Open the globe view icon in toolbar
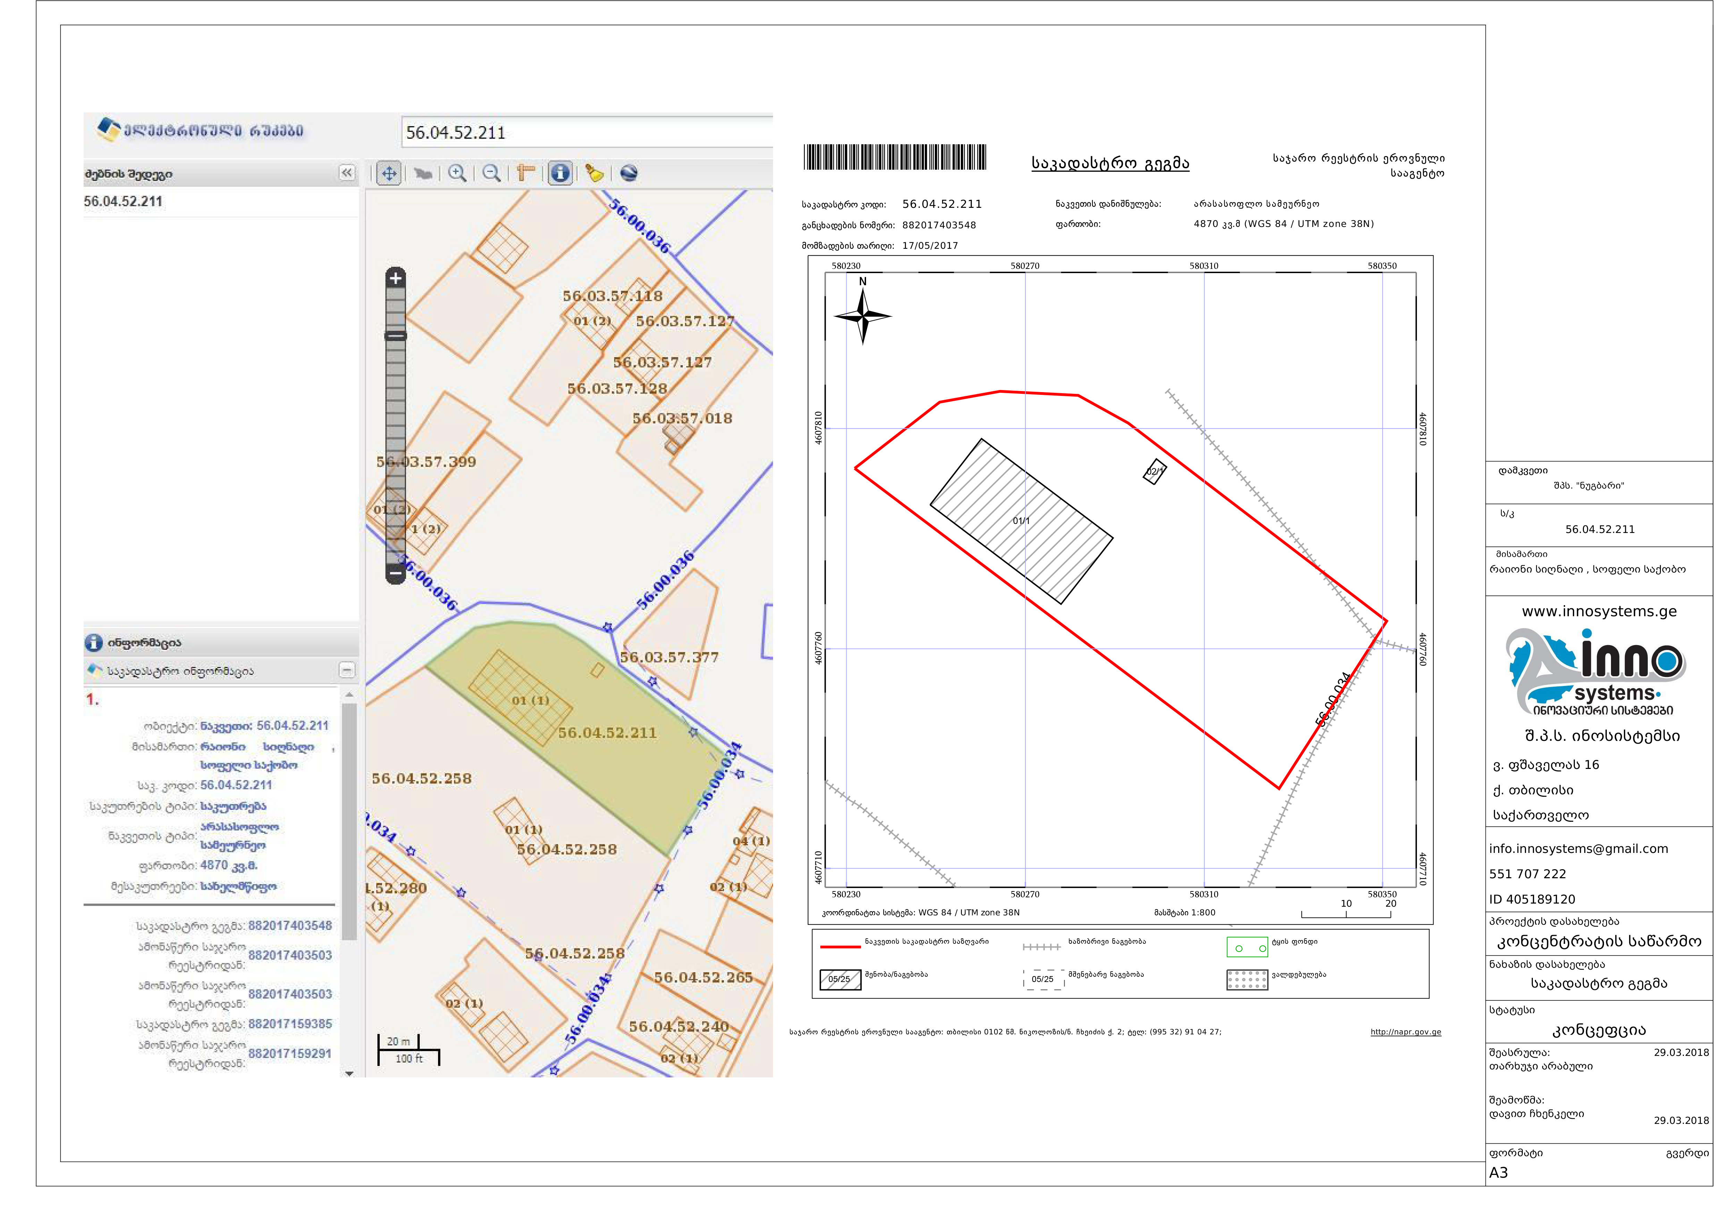 click(629, 174)
